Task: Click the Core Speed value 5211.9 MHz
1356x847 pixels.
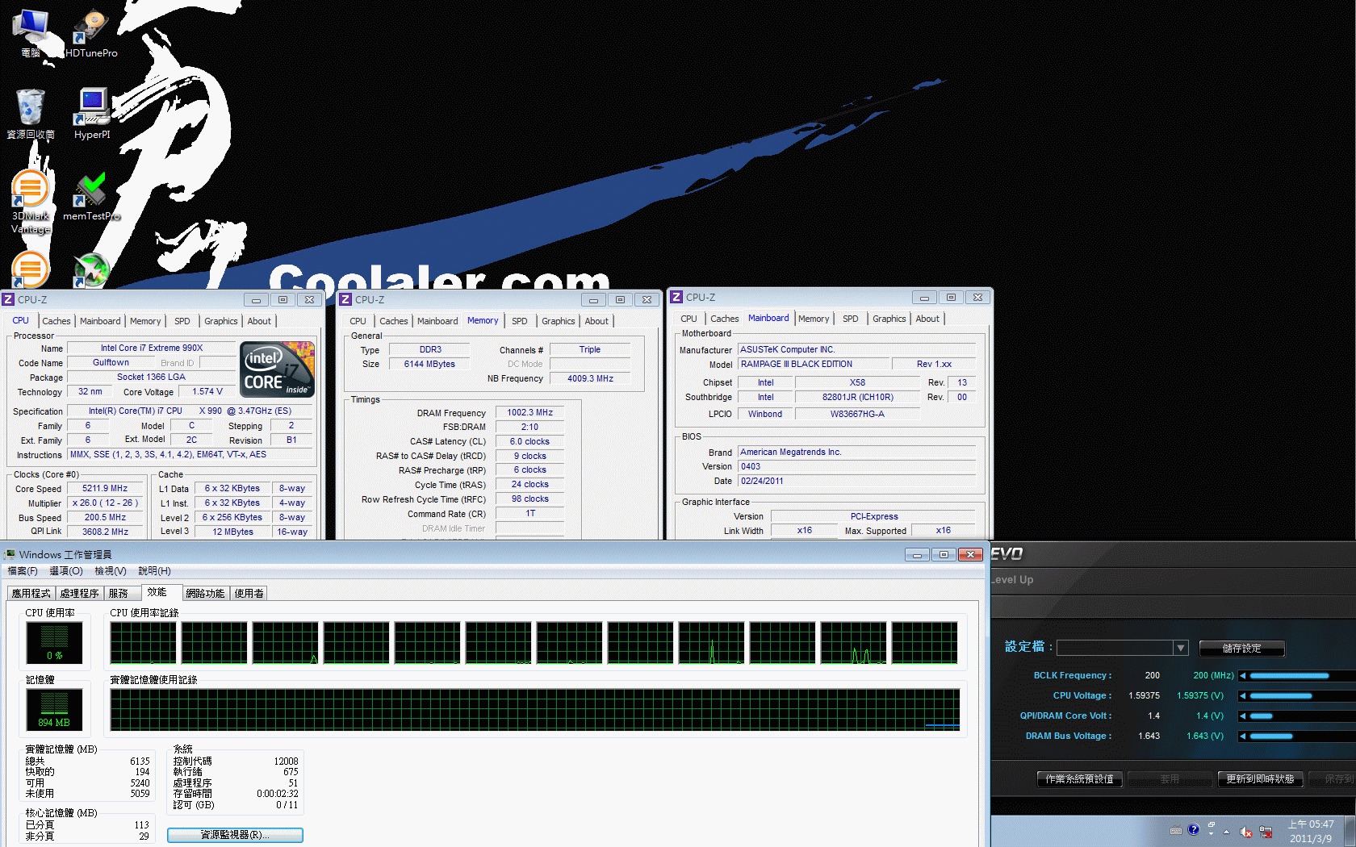Action: pyautogui.click(x=105, y=489)
